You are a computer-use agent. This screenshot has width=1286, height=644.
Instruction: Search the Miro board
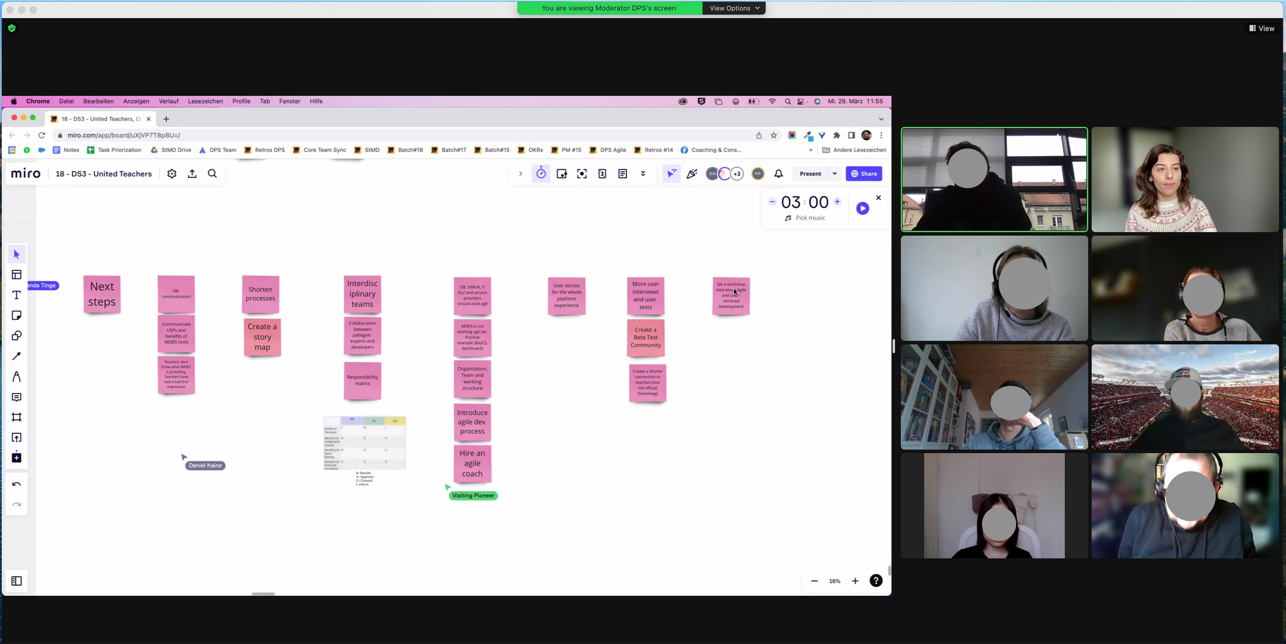pos(213,174)
